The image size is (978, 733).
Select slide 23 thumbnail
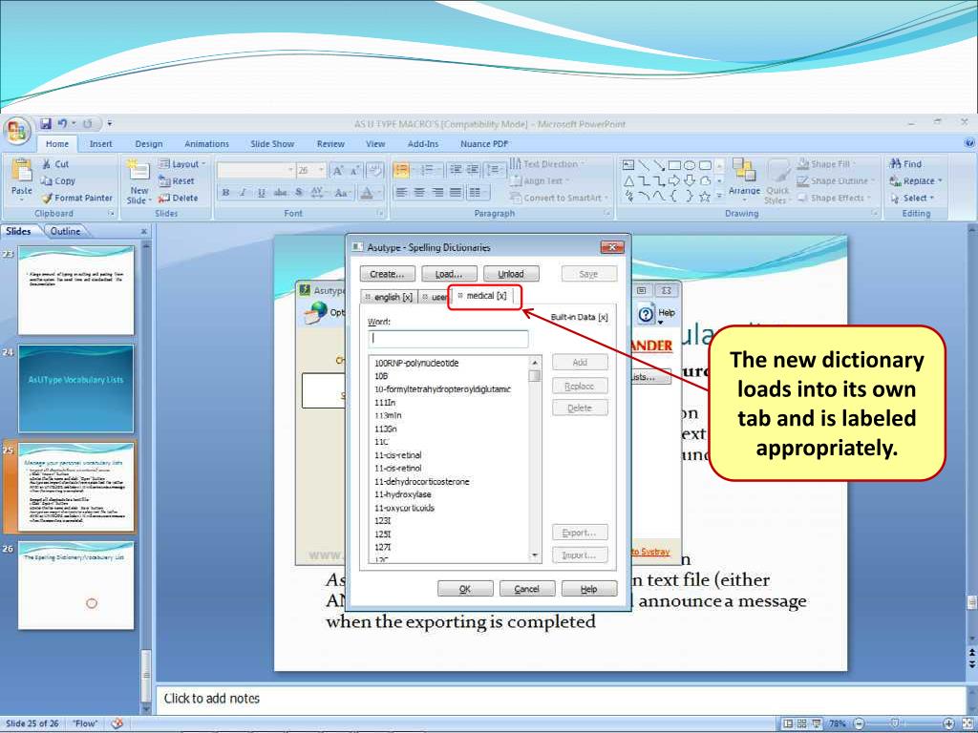pos(76,290)
